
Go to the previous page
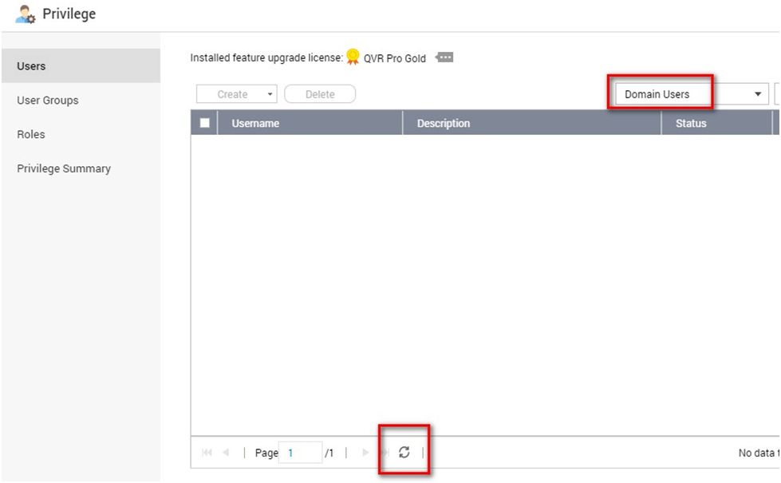tap(226, 452)
